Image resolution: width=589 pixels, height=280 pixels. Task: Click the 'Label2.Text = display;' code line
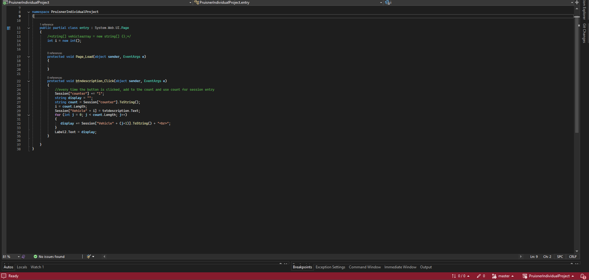pos(76,132)
